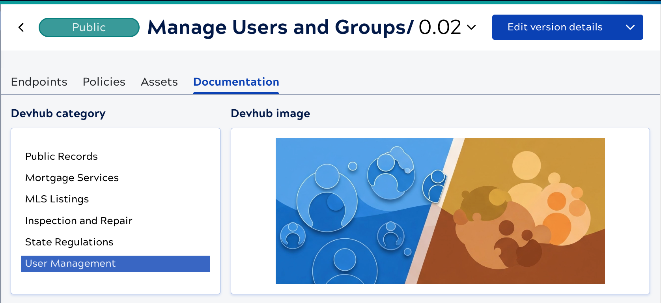Click the Public status badge

click(x=89, y=27)
